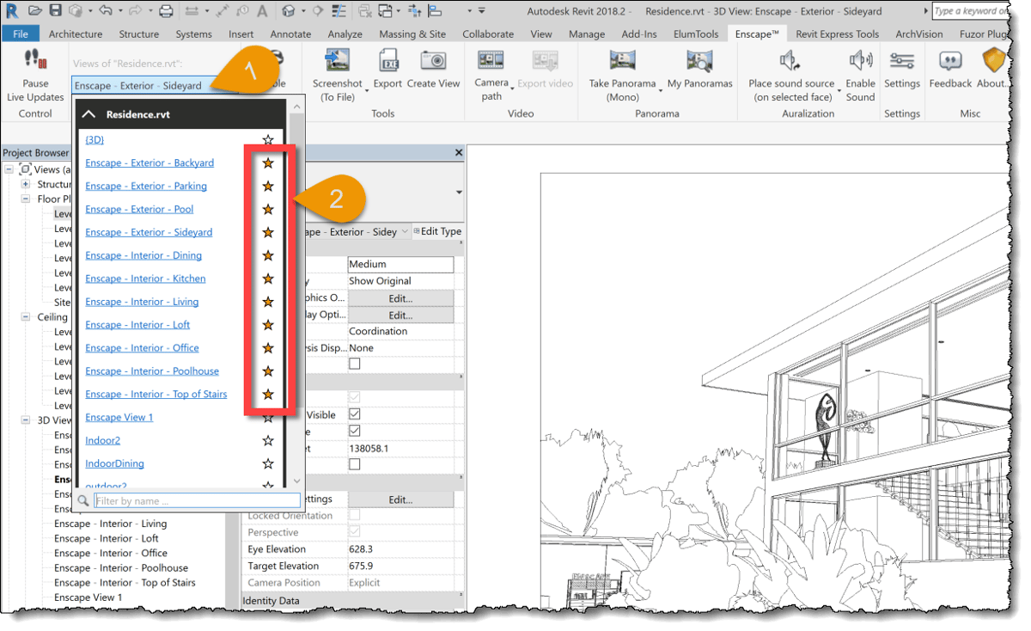The image size is (1031, 631).
Task: Open the Enscape - Interior - Kitchen view
Action: [x=144, y=278]
